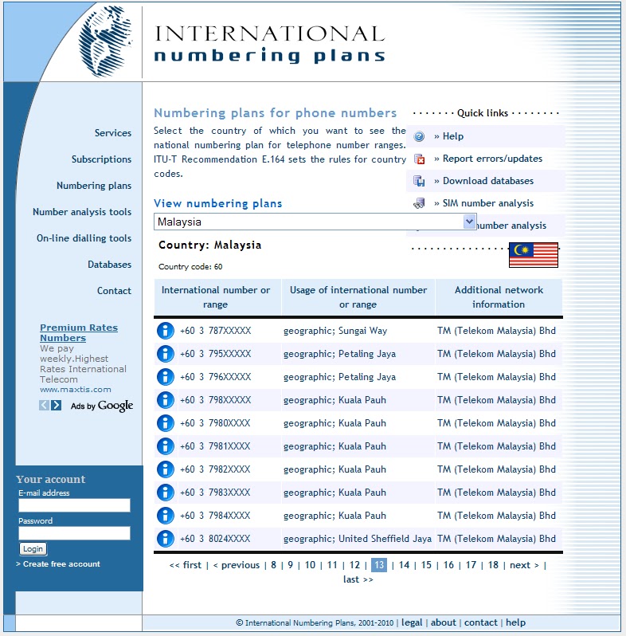Screen dimensions: 626x636
Task: Show next Google ad with right arrow
Action: coord(57,405)
